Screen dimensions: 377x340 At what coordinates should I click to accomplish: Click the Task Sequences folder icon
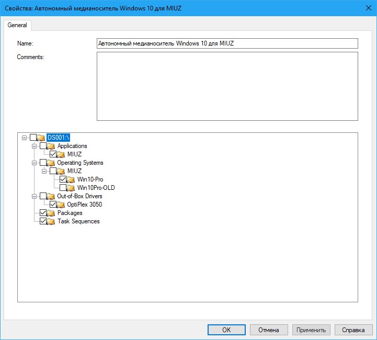click(x=51, y=221)
